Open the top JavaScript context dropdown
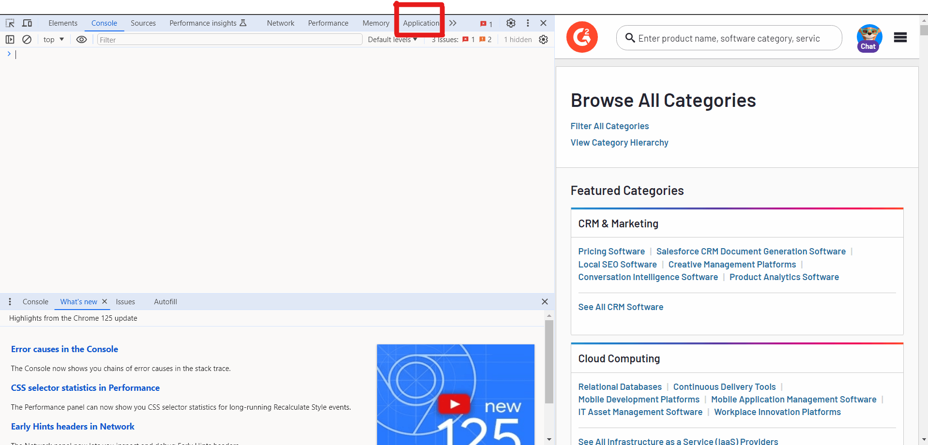Screen dimensions: 928x445 pyautogui.click(x=54, y=40)
